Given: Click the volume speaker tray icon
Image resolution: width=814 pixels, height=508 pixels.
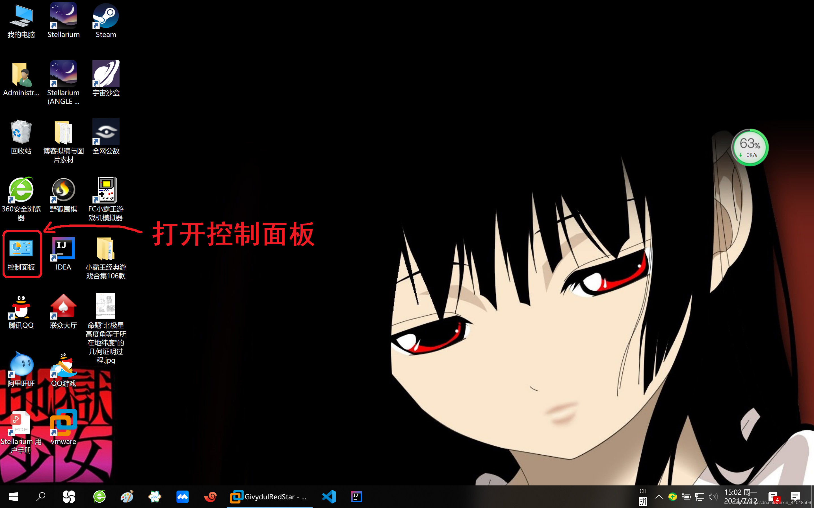Looking at the screenshot, I should [713, 496].
